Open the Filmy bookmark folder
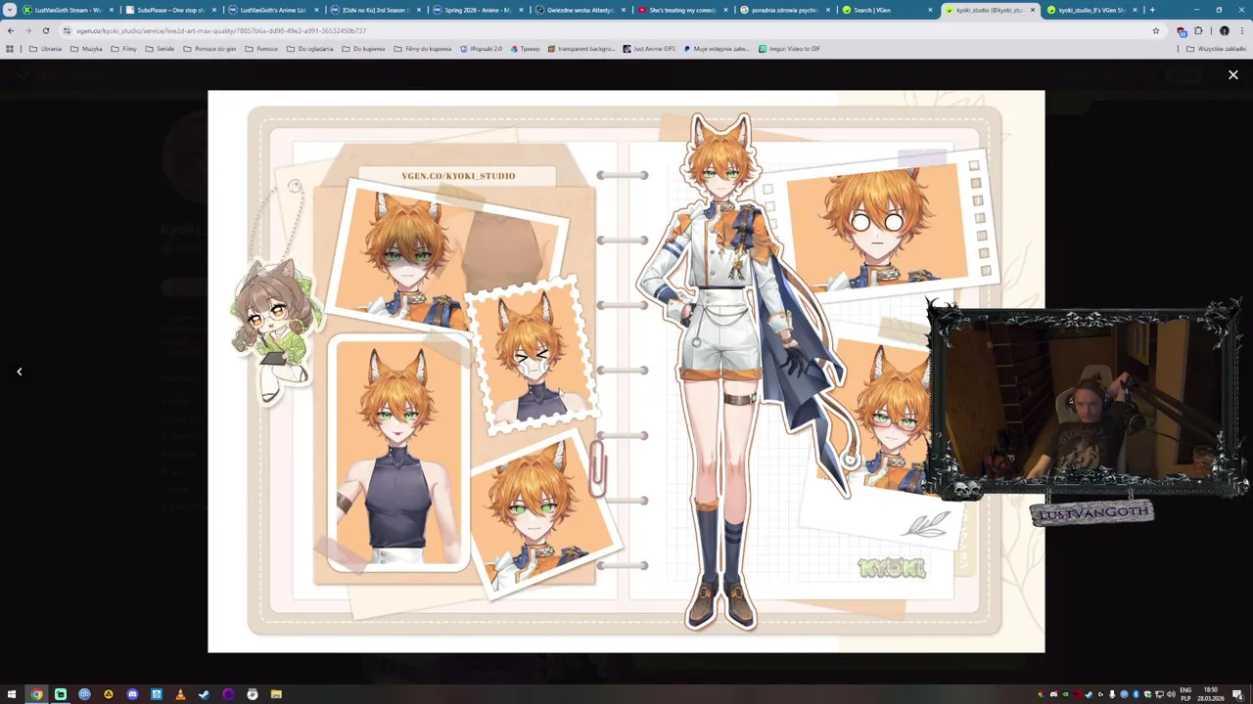This screenshot has height=704, width=1253. click(x=123, y=48)
